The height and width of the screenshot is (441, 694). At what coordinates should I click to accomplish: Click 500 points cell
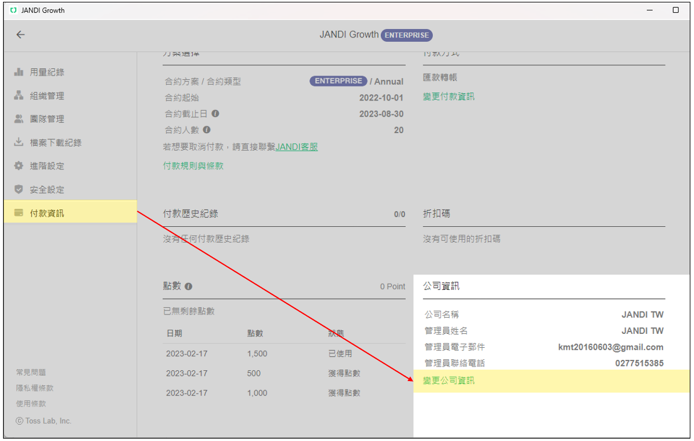[254, 373]
